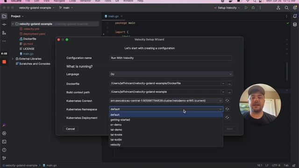
Task: Open the Database tool window icon
Action: [295, 25]
